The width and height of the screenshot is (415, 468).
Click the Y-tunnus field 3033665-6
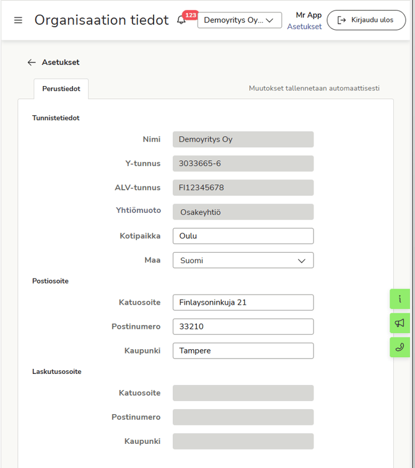[x=243, y=163]
